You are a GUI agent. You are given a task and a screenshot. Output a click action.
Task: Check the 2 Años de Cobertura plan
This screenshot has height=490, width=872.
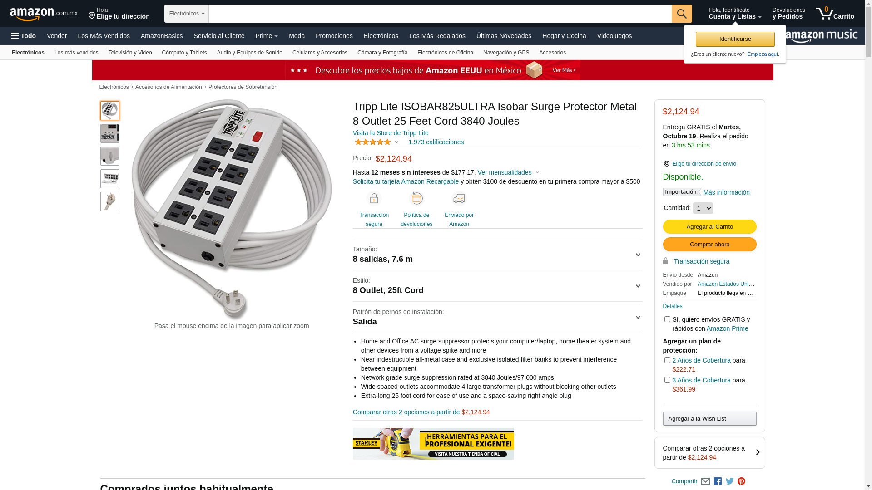[x=667, y=360]
